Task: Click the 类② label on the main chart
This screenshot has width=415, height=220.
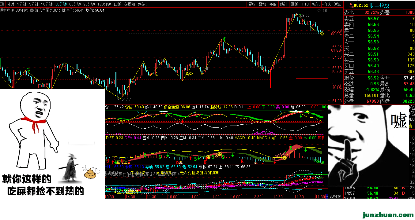Action: pyautogui.click(x=189, y=73)
